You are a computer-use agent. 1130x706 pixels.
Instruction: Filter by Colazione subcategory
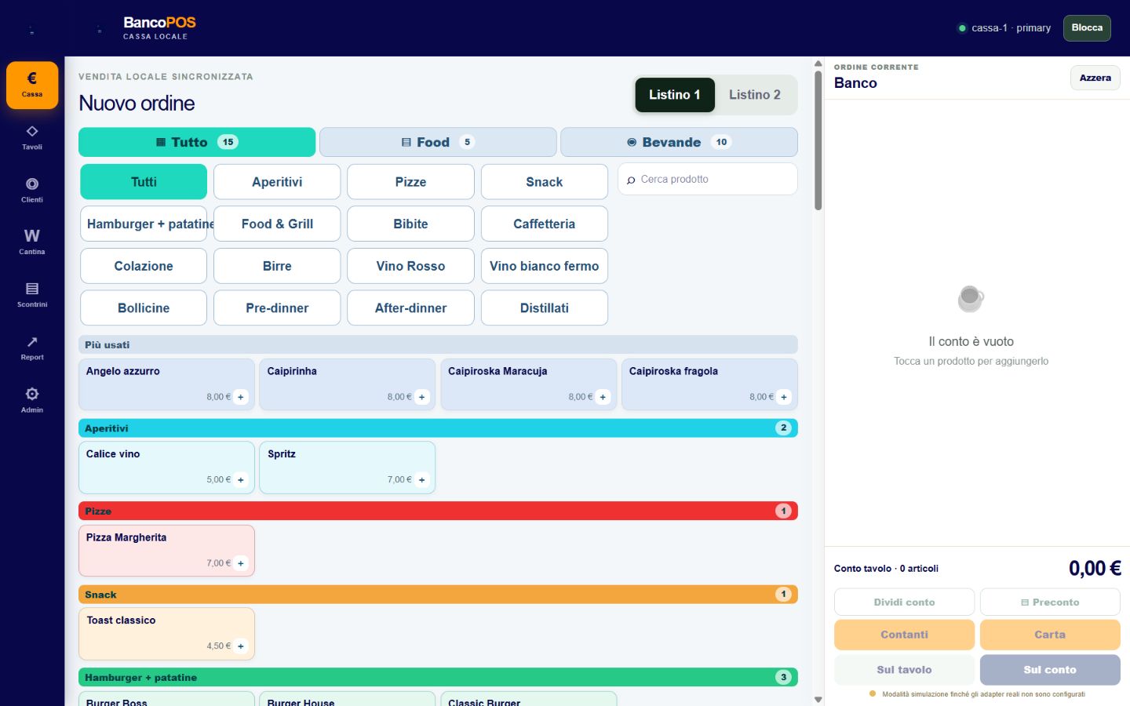pos(144,266)
